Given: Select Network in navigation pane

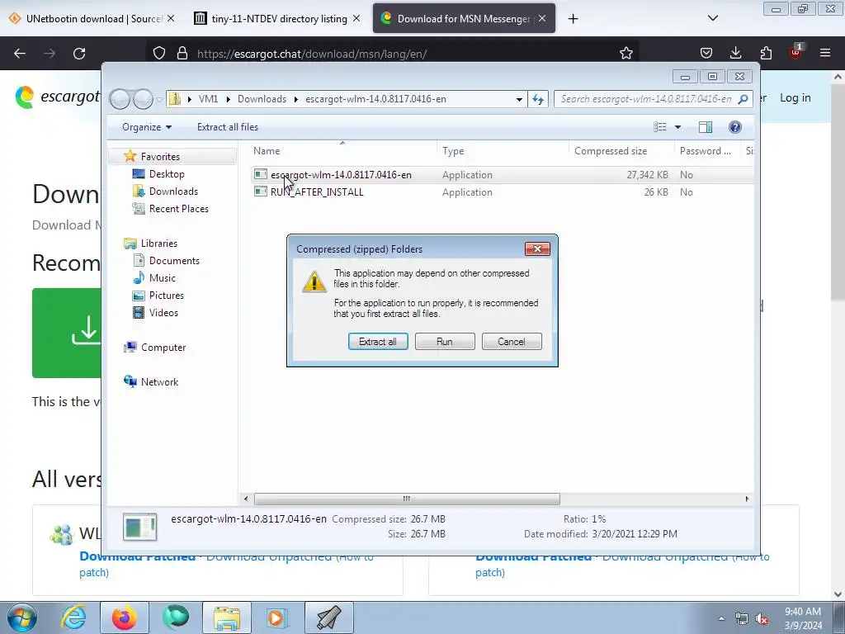Looking at the screenshot, I should click(159, 381).
